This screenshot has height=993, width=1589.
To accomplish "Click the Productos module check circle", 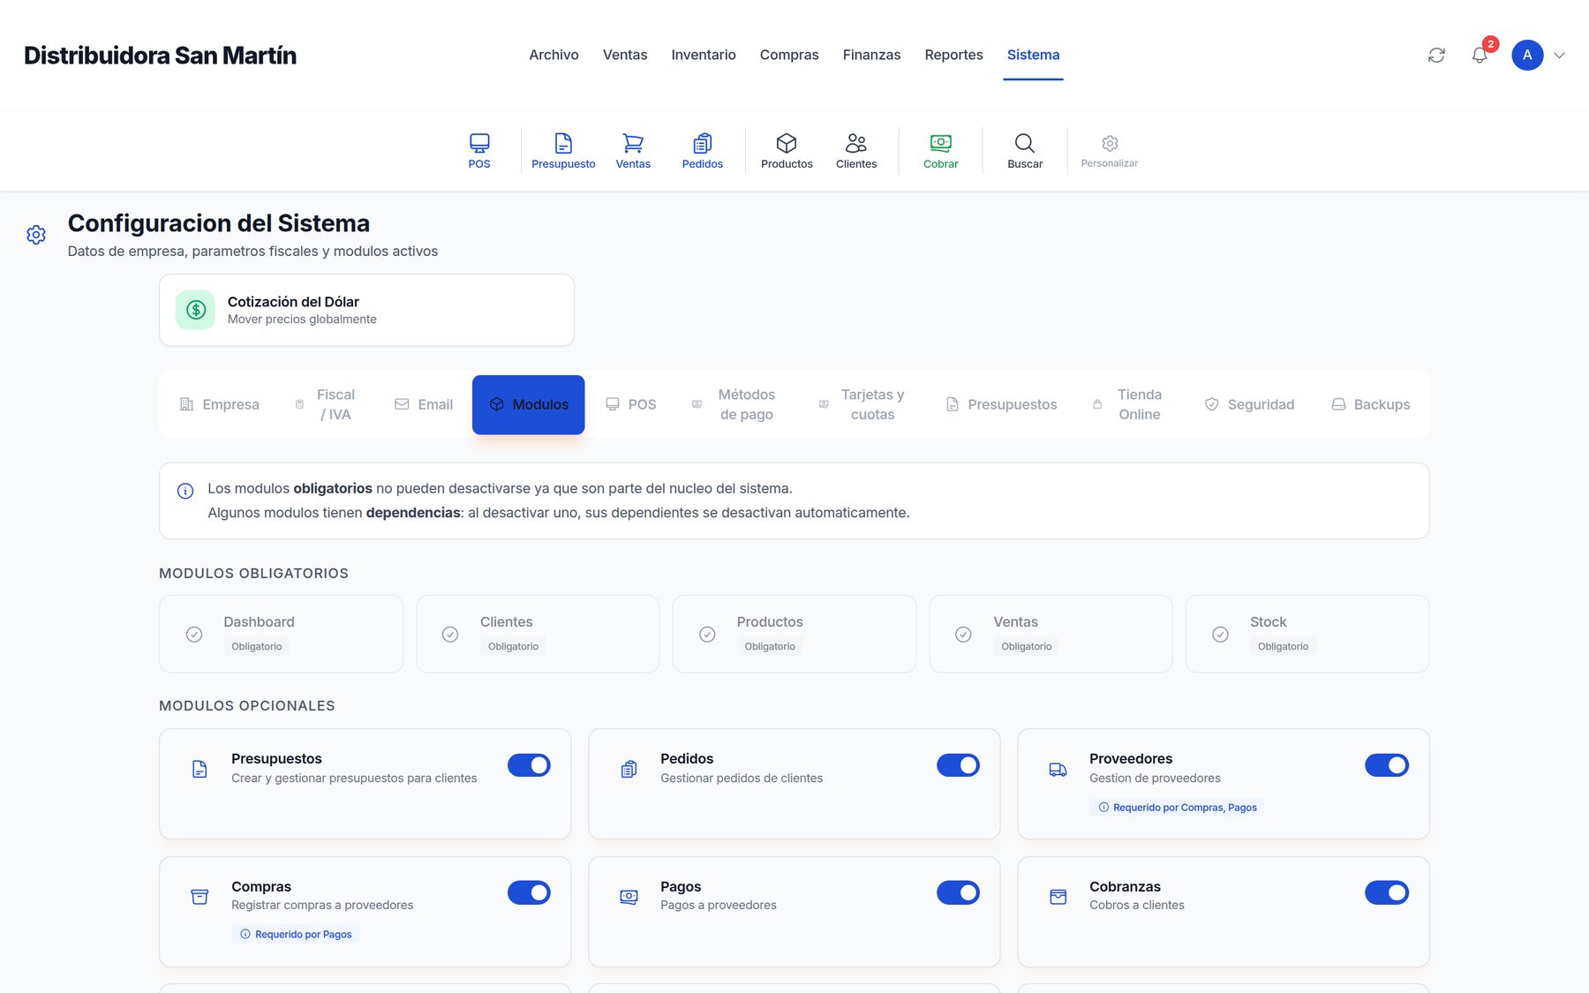I will coord(707,634).
